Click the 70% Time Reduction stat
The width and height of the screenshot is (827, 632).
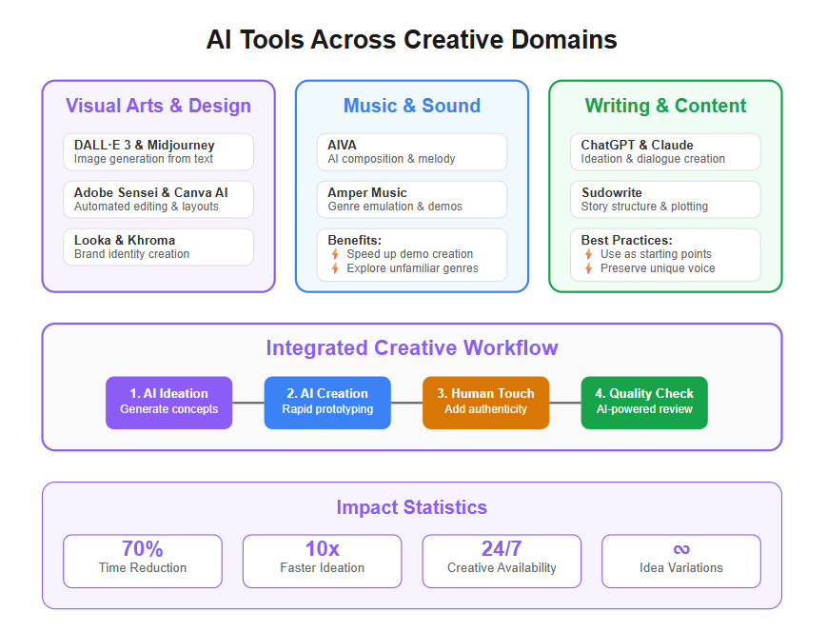[143, 562]
